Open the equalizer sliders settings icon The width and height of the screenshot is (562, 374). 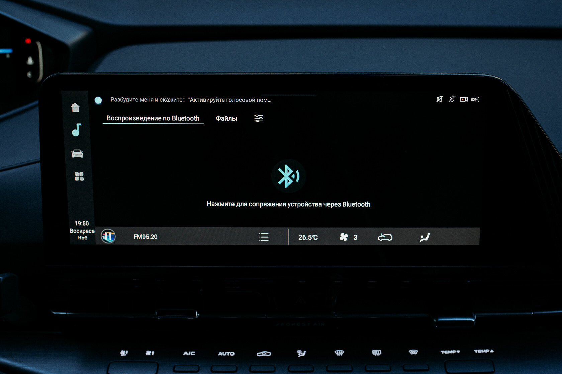pyautogui.click(x=259, y=118)
